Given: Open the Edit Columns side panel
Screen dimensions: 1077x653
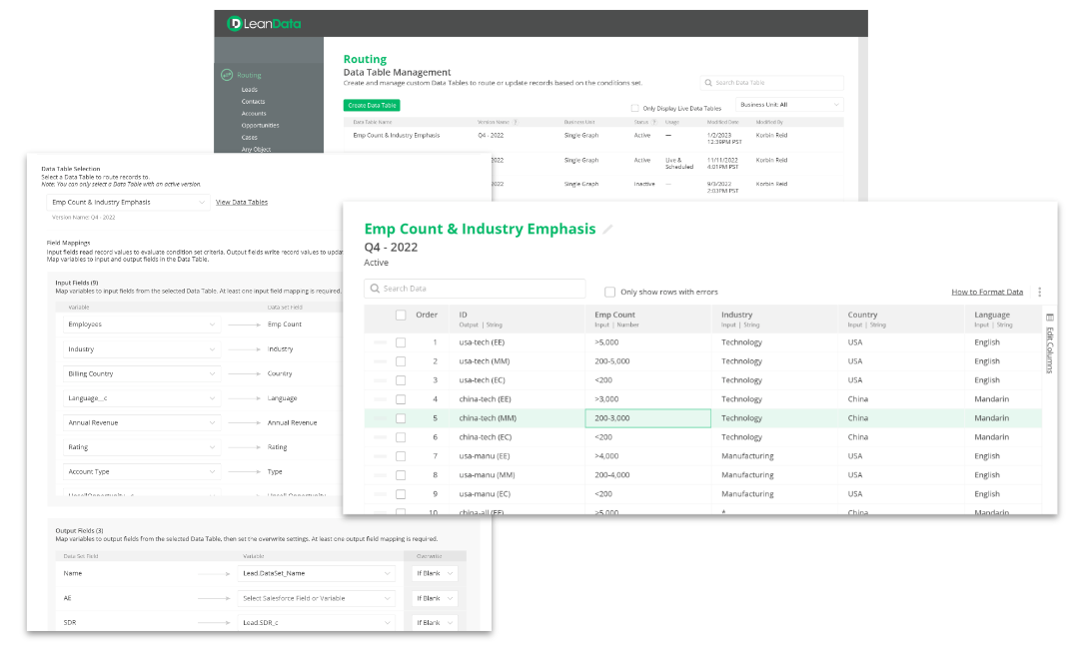Looking at the screenshot, I should 1049,343.
